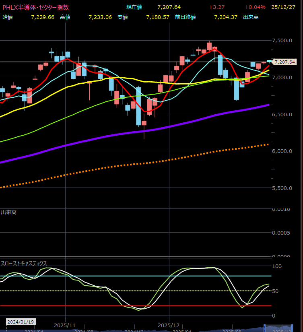
Task: Click the +0.04% percentage change
Action: 255,7
